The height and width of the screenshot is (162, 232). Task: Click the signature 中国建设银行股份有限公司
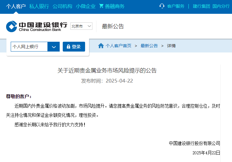pyautogui.click(x=194, y=143)
